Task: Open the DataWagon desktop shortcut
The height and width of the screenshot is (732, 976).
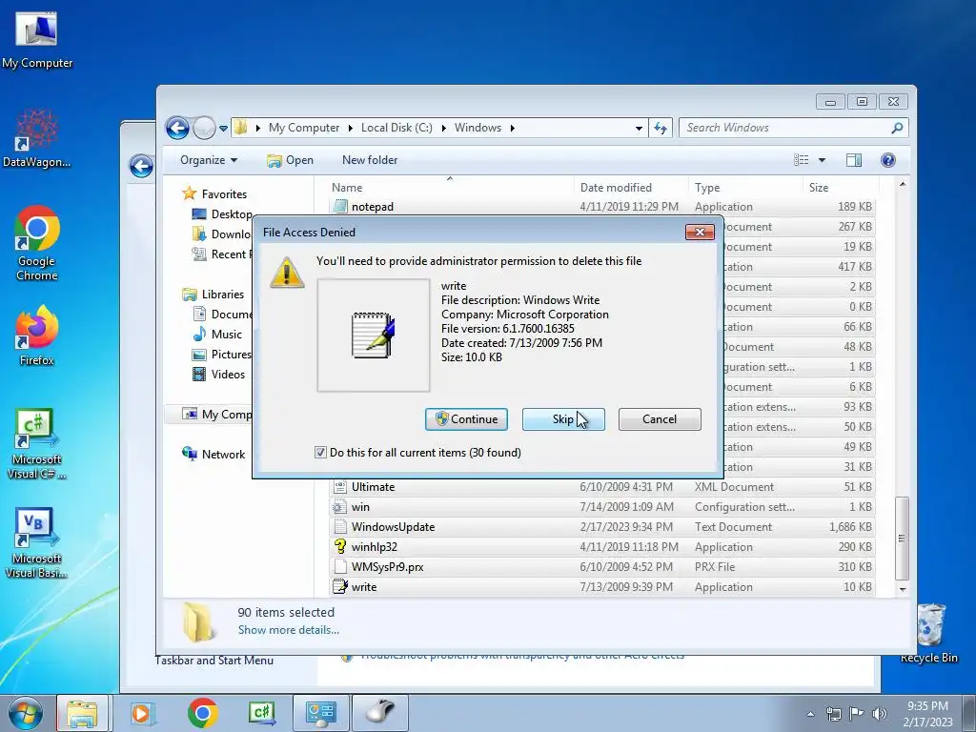Action: click(37, 138)
